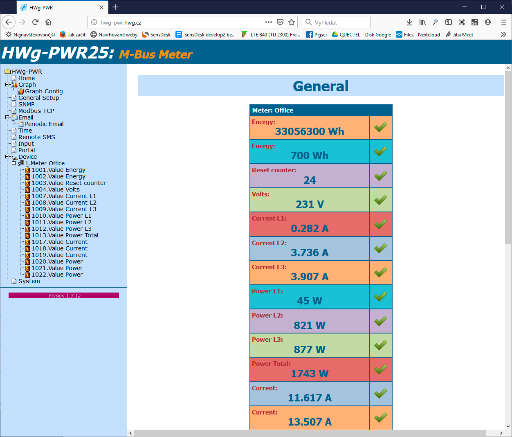The image size is (512, 437).
Task: Open Periodic Email settings
Action: click(44, 124)
